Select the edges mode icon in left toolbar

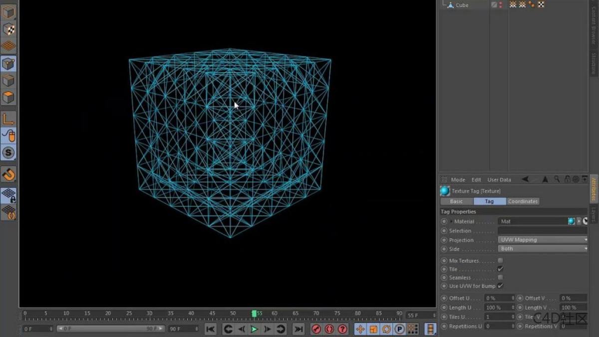[8, 80]
